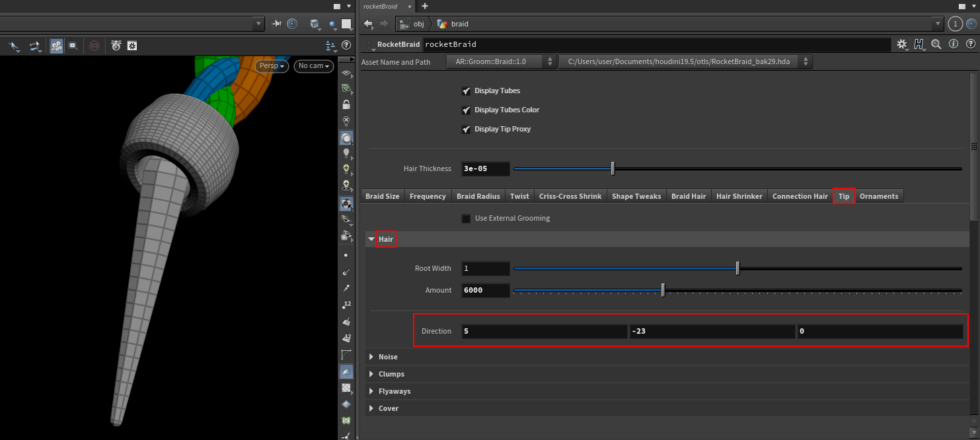Click the parameter search magnifier icon
Image resolution: width=980 pixels, height=440 pixels.
[x=936, y=44]
